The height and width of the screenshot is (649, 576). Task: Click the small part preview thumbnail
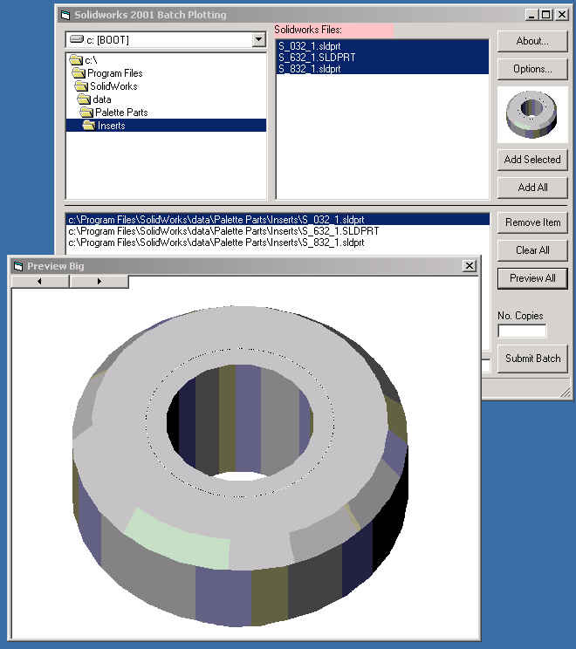tap(531, 114)
